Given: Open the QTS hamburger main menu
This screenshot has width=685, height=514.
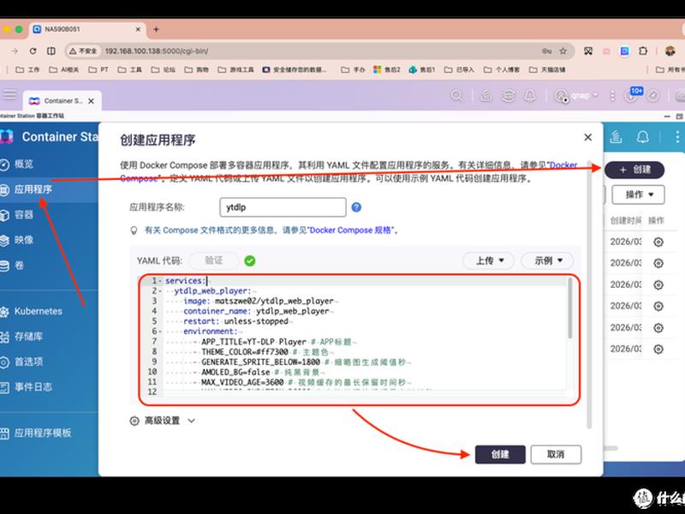Looking at the screenshot, I should click(x=9, y=95).
